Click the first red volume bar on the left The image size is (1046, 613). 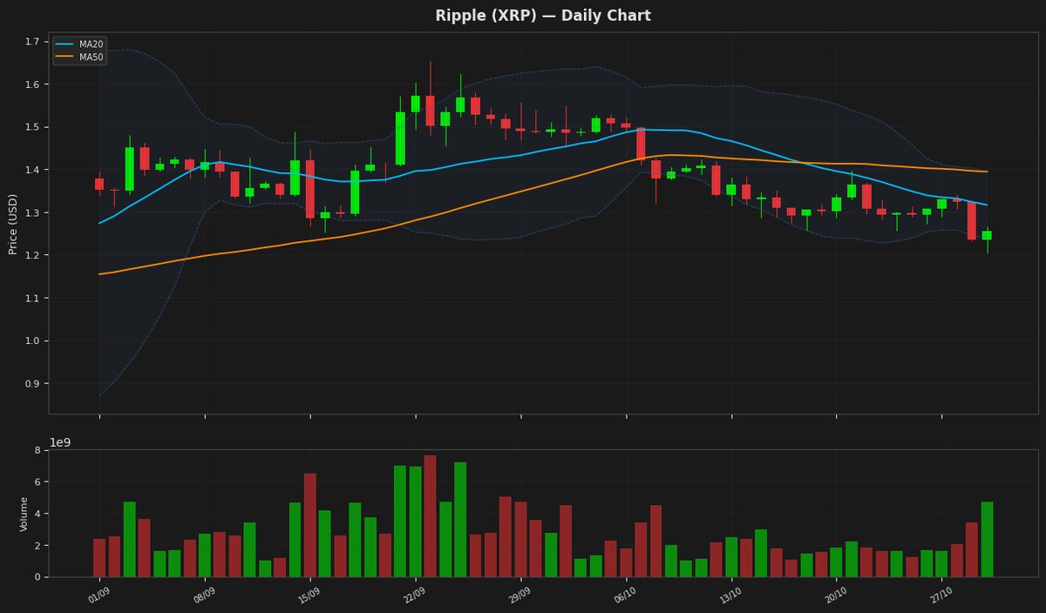click(x=99, y=557)
